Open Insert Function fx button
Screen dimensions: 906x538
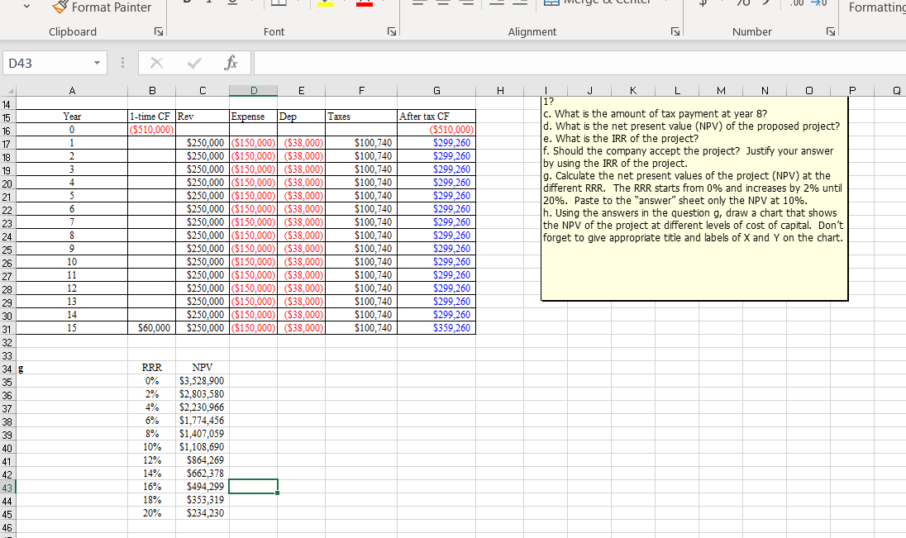click(231, 63)
